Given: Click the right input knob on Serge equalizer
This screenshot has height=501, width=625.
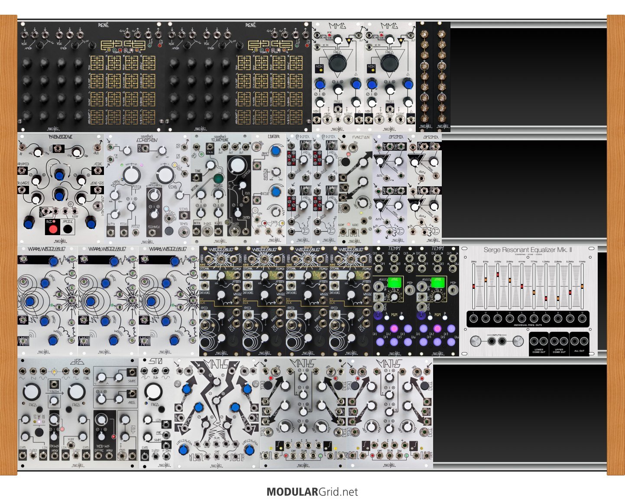Looking at the screenshot, I should (x=518, y=341).
